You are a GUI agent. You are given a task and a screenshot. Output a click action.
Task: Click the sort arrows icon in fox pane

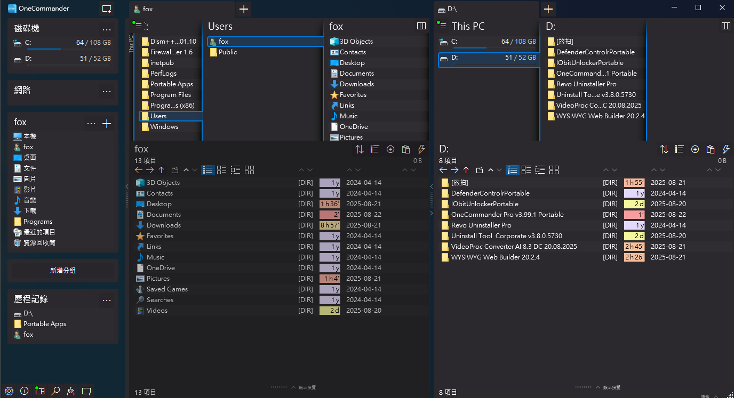tap(360, 150)
